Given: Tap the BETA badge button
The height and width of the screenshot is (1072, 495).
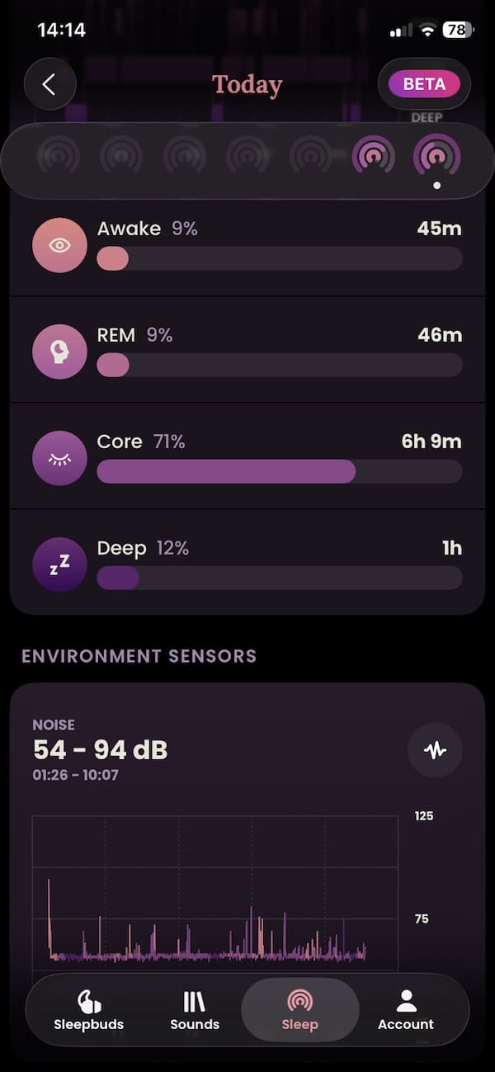Looking at the screenshot, I should point(424,84).
